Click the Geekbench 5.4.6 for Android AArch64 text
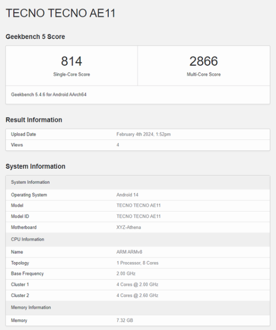The image size is (276, 330). 49,95
